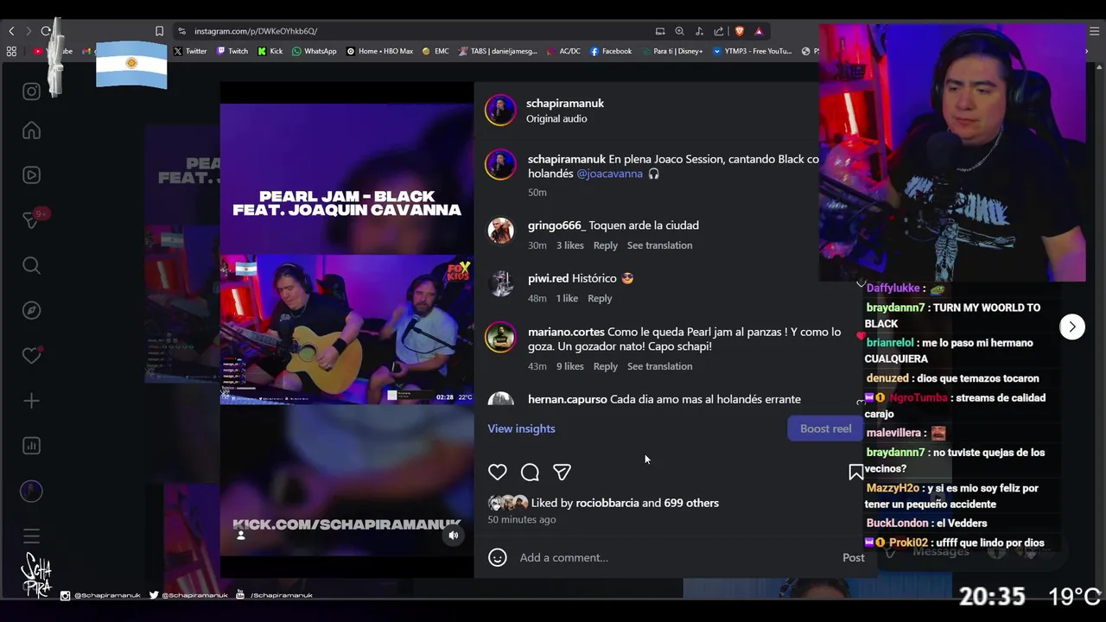1106x622 pixels.
Task: Reply to the gringo666_ comment
Action: pyautogui.click(x=605, y=245)
